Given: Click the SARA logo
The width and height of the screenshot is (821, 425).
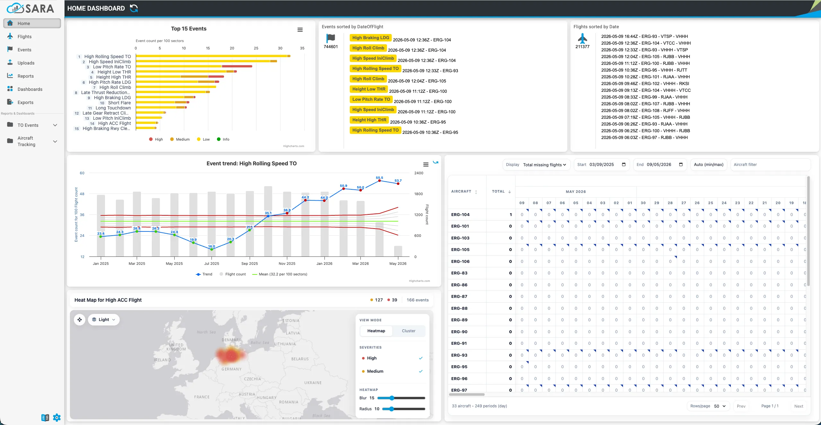Looking at the screenshot, I should [30, 8].
